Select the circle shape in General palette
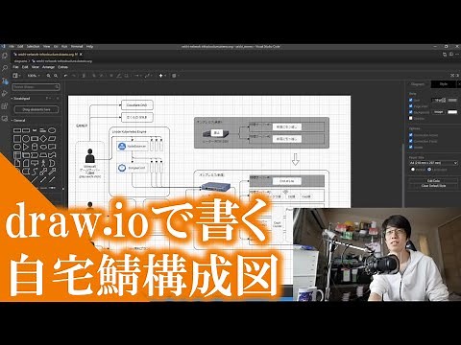Screen dimensions: 461x345 point(26,139)
